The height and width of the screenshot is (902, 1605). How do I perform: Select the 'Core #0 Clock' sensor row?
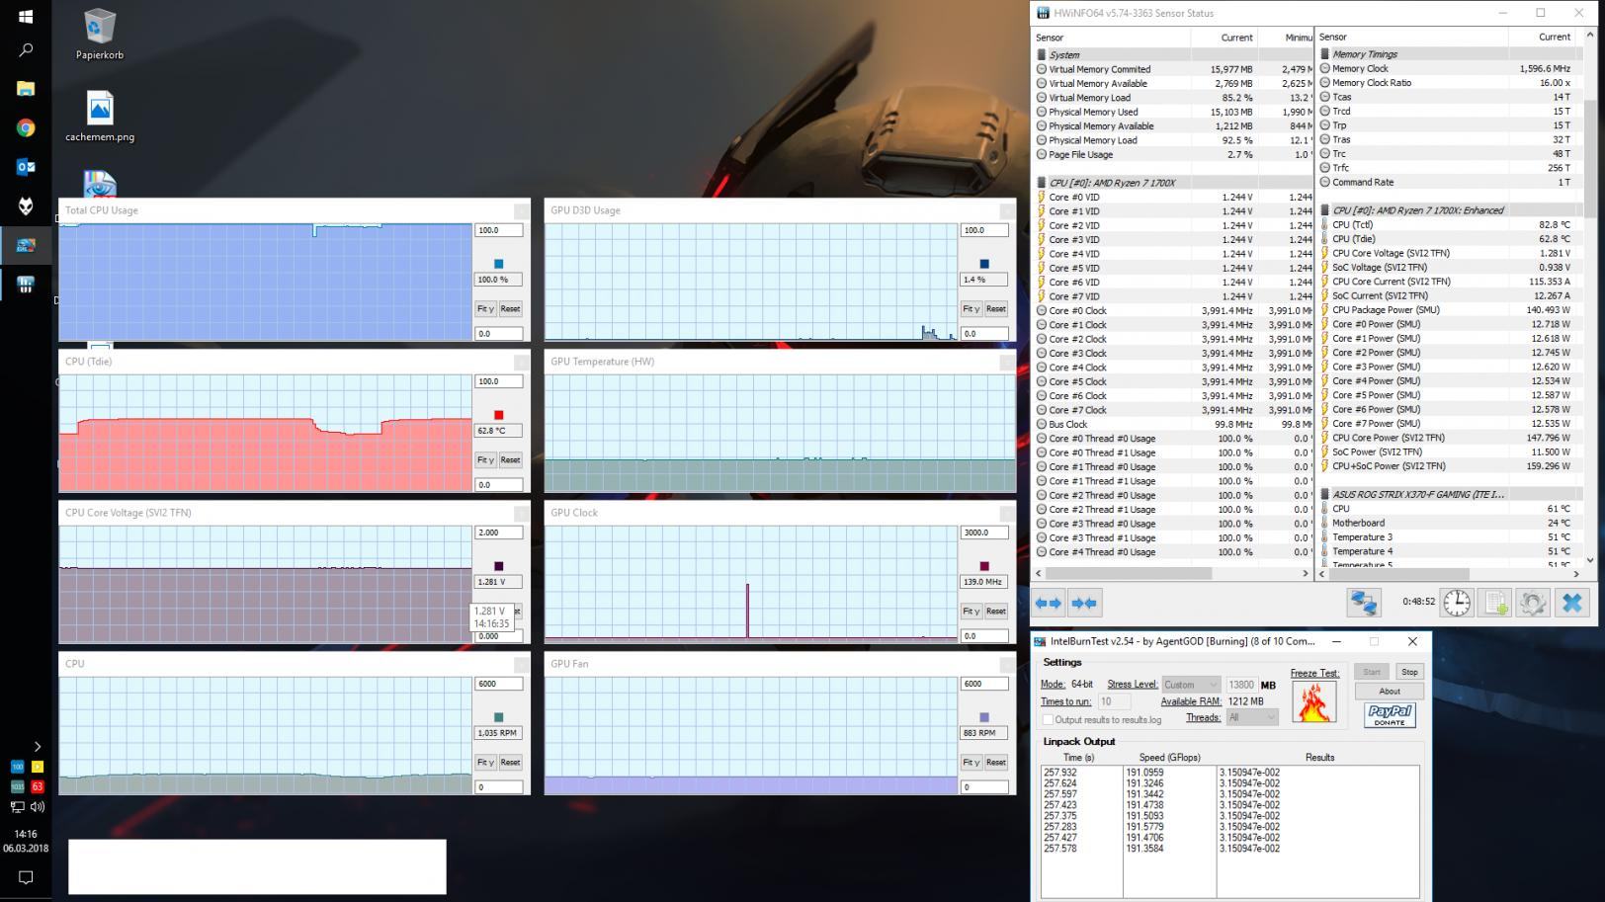(1172, 310)
